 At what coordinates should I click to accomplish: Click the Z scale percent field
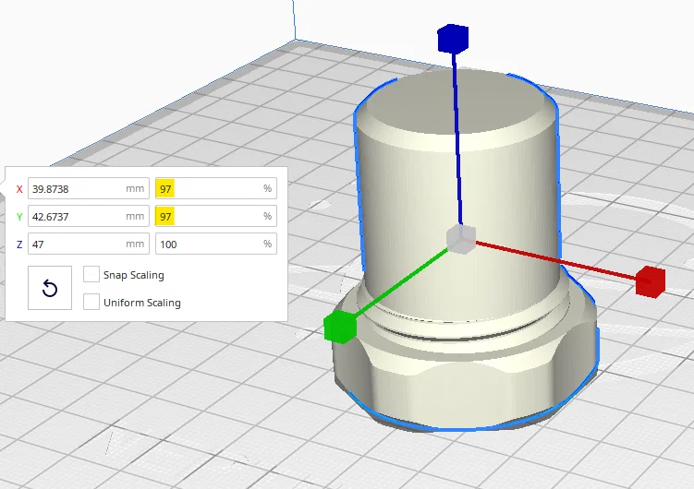tap(216, 244)
